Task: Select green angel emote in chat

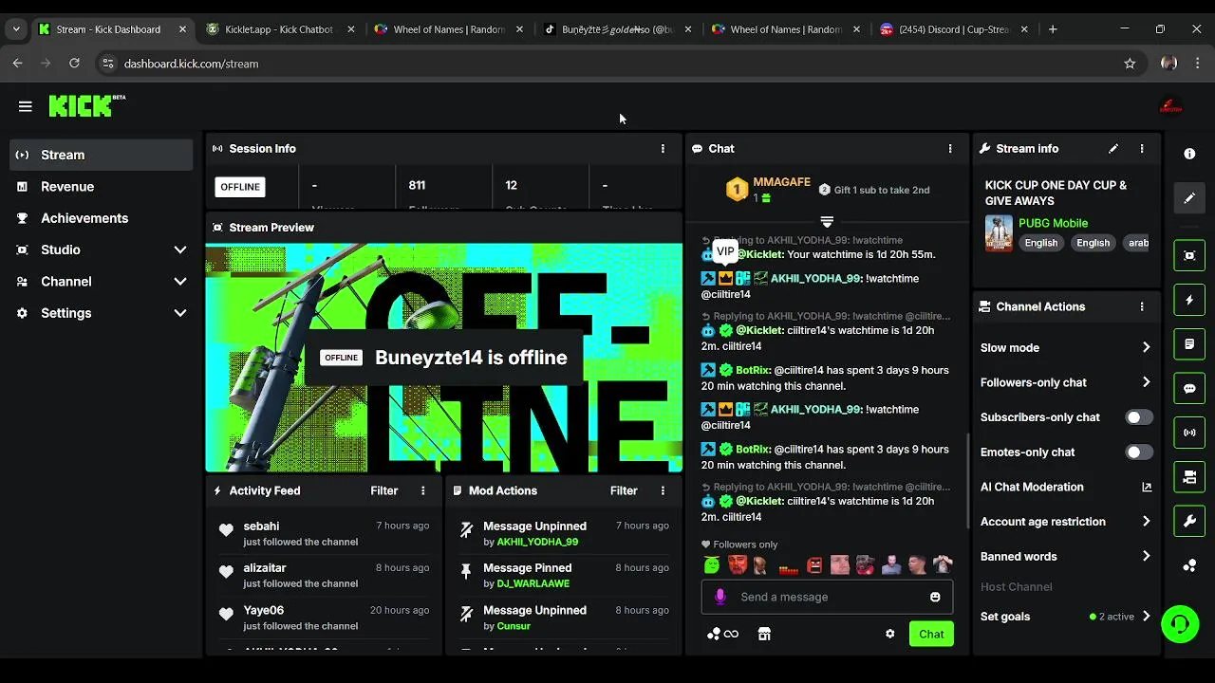Action: pos(712,565)
